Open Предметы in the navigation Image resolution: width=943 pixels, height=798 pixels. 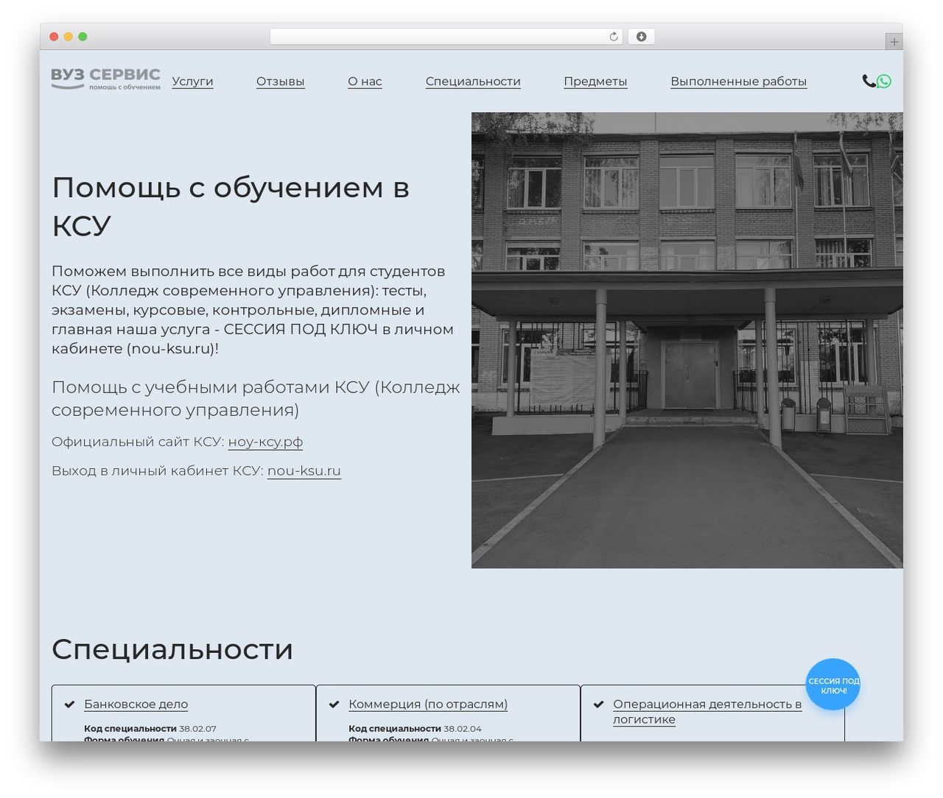[x=595, y=81]
